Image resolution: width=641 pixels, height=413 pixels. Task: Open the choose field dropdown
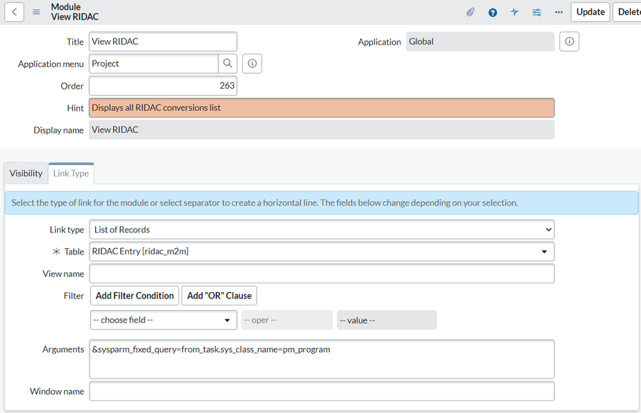point(163,320)
